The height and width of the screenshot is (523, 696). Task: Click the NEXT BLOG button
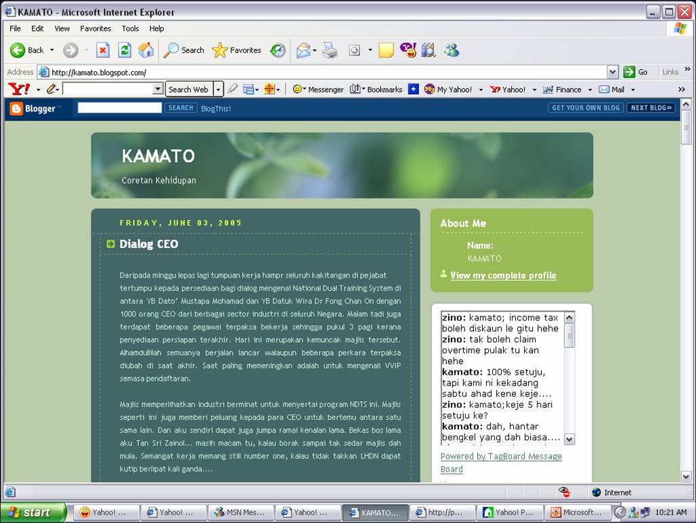[x=651, y=108]
